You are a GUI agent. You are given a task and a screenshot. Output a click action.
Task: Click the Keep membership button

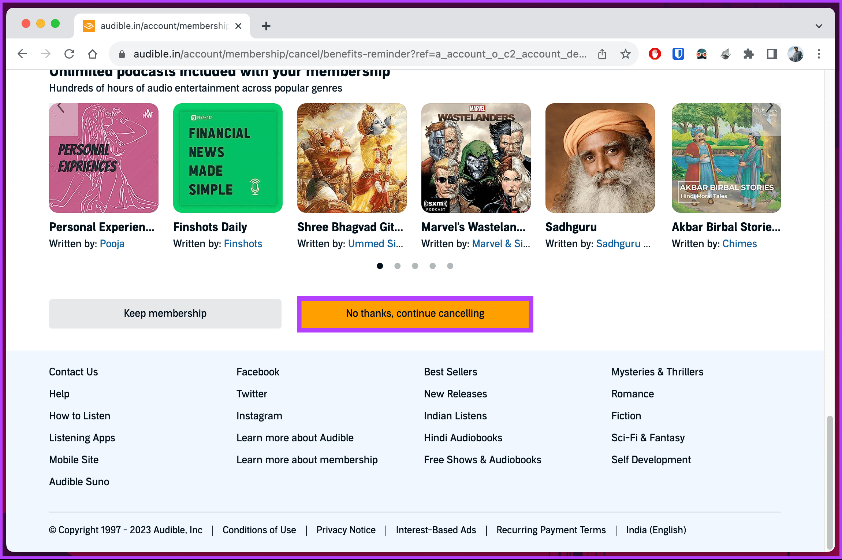click(x=165, y=314)
